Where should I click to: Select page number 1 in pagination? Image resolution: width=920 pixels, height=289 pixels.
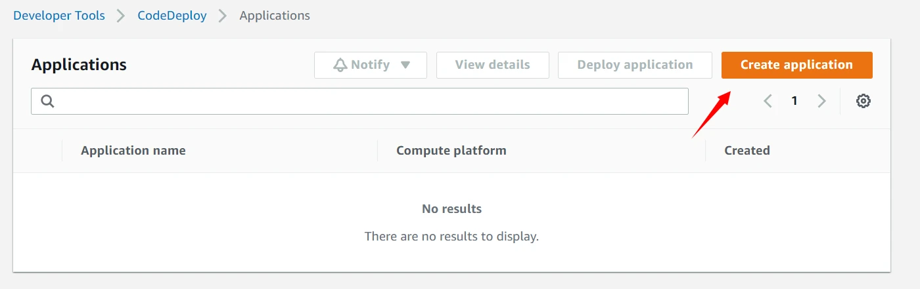[794, 101]
